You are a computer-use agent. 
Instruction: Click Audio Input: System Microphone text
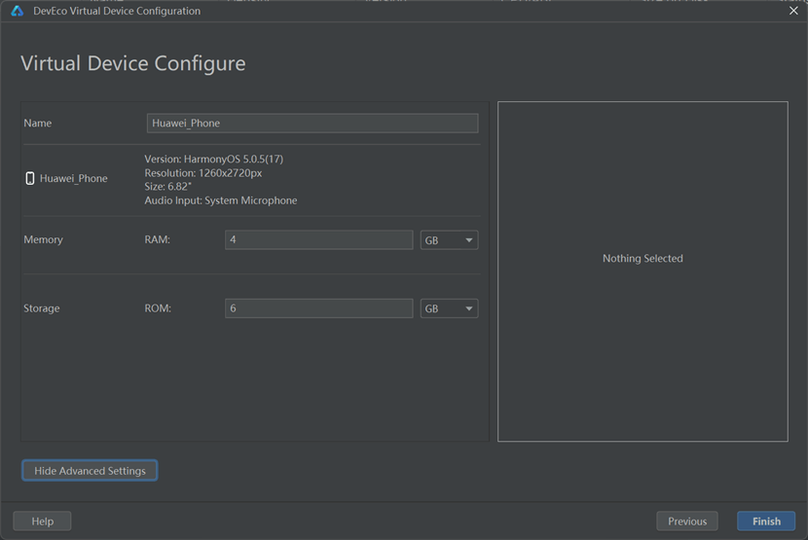coord(221,200)
